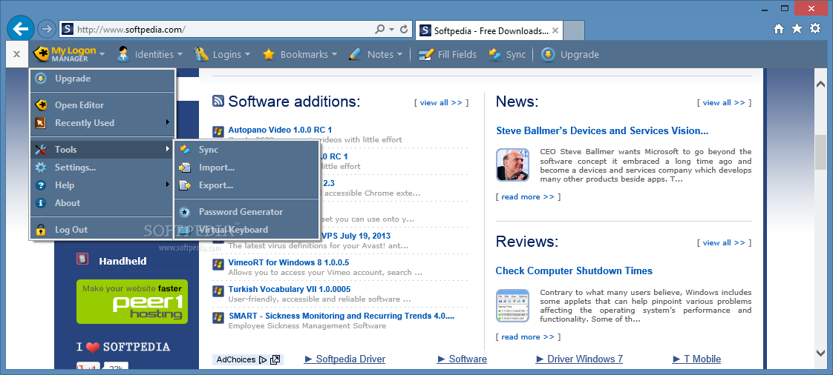Click view all for News
Image resolution: width=833 pixels, height=375 pixels.
(724, 102)
